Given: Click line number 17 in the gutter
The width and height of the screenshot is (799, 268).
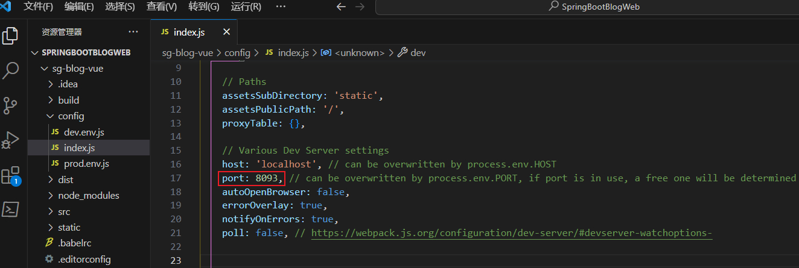Looking at the screenshot, I should tap(176, 178).
